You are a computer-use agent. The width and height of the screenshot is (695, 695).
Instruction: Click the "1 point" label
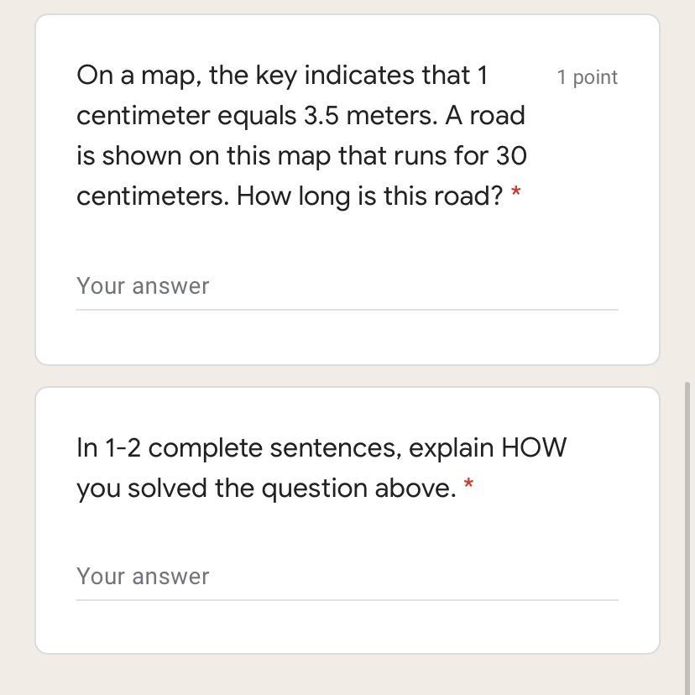pos(587,77)
